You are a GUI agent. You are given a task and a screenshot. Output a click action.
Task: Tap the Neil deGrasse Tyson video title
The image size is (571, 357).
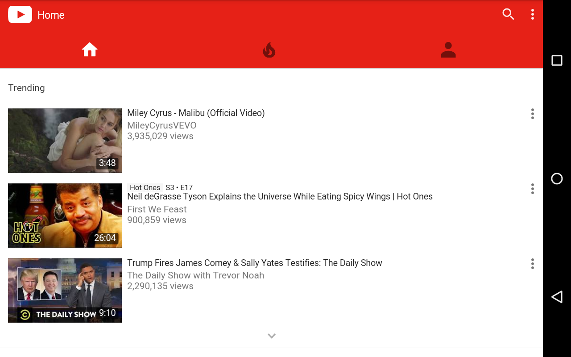(x=280, y=196)
